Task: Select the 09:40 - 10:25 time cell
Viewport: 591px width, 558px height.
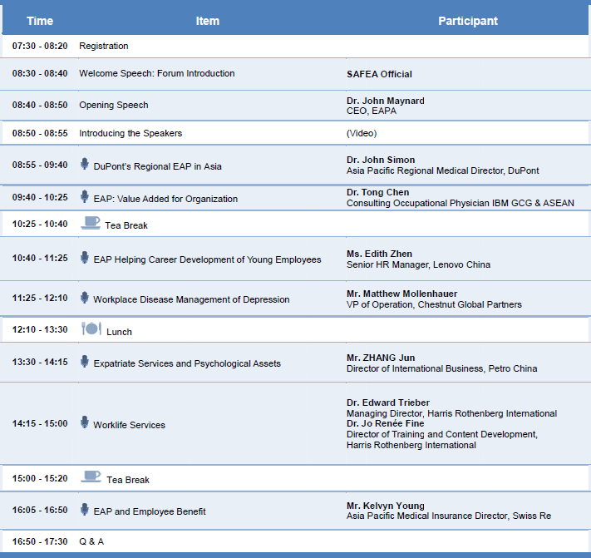Action: pyautogui.click(x=40, y=198)
